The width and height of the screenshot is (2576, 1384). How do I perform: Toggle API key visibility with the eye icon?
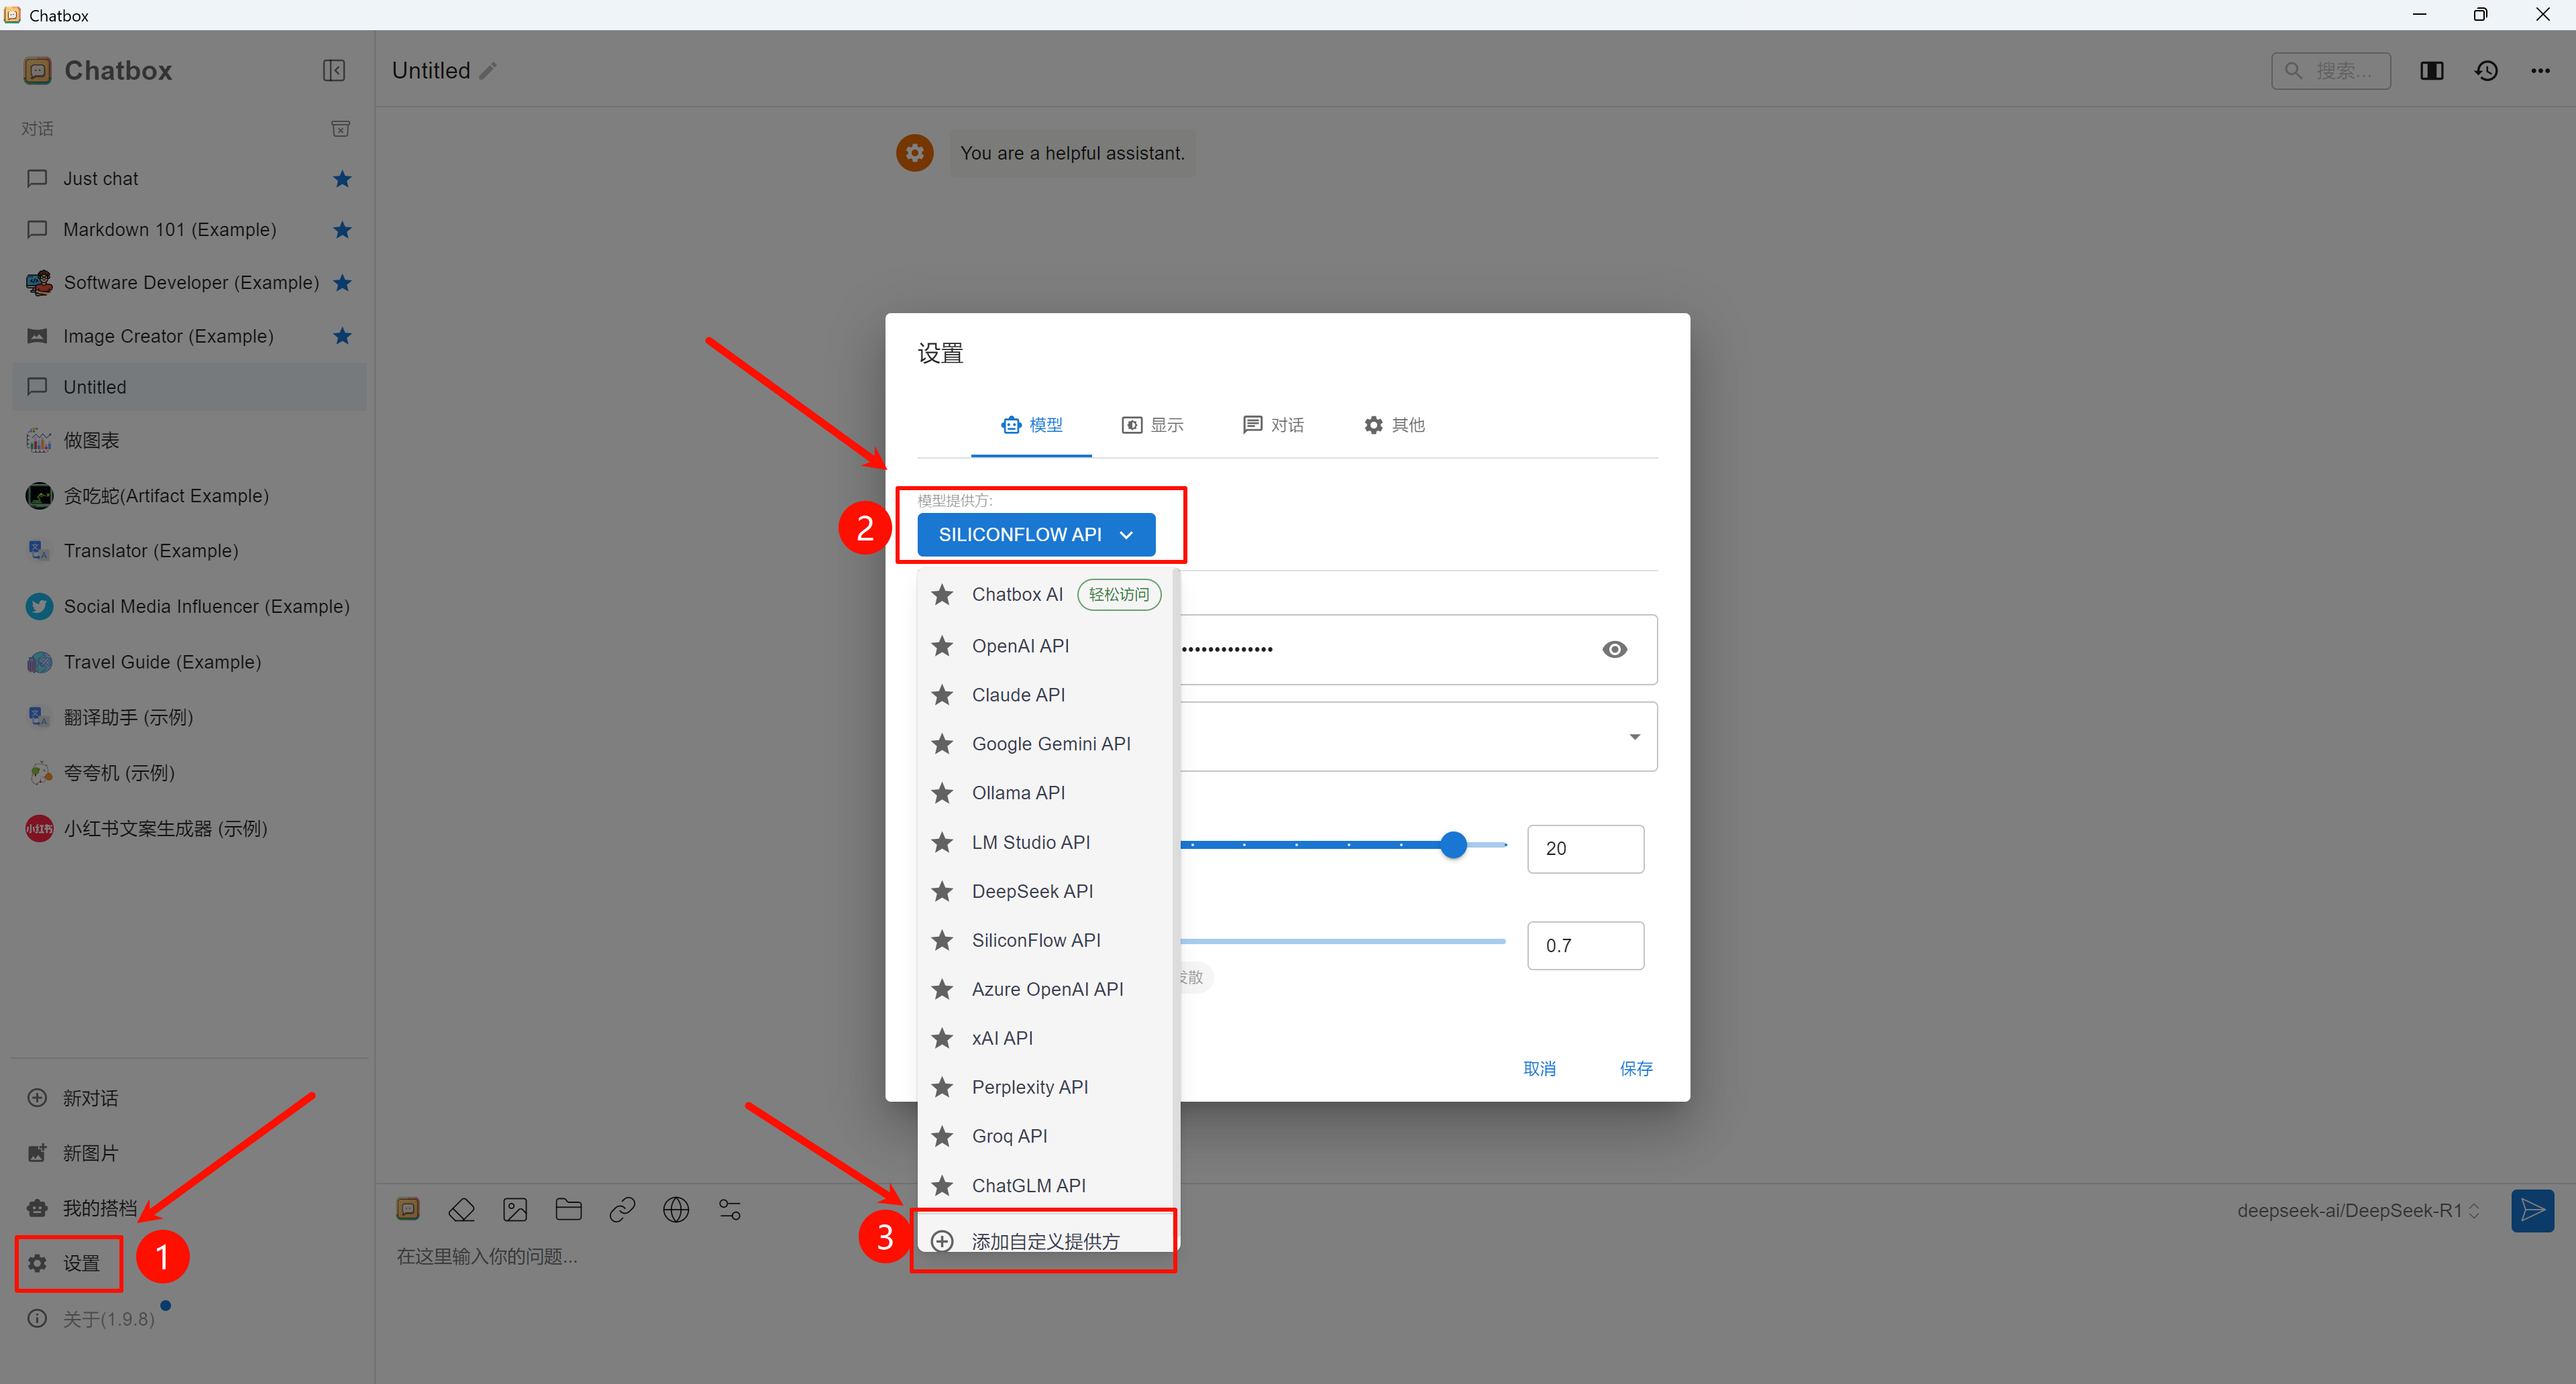(x=1615, y=648)
